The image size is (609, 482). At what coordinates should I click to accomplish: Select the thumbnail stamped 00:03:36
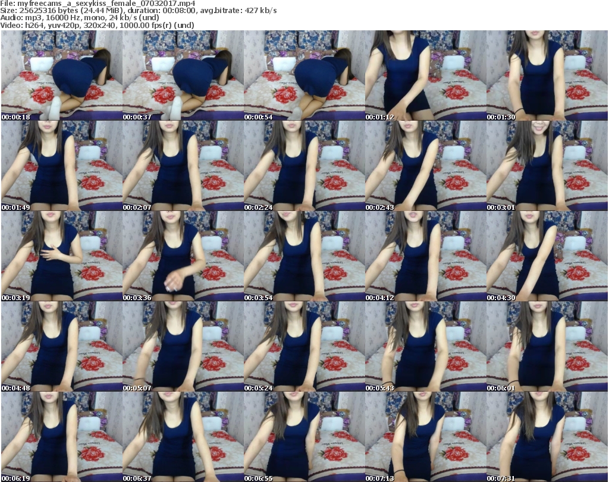[x=183, y=257]
